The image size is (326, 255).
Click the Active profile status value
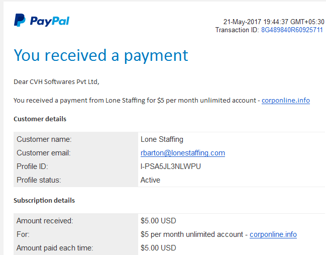pyautogui.click(x=151, y=180)
